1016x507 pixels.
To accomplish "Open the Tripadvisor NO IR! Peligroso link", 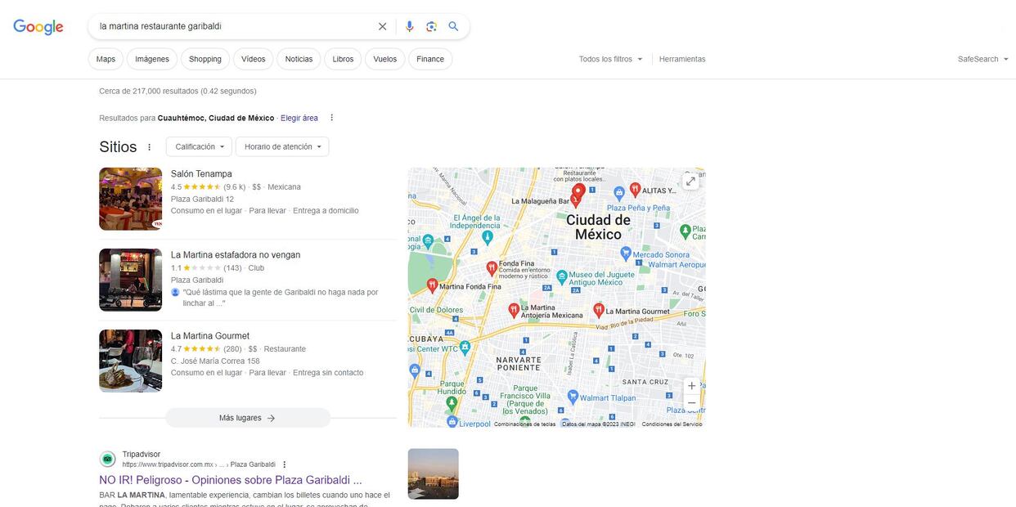I will (x=230, y=480).
